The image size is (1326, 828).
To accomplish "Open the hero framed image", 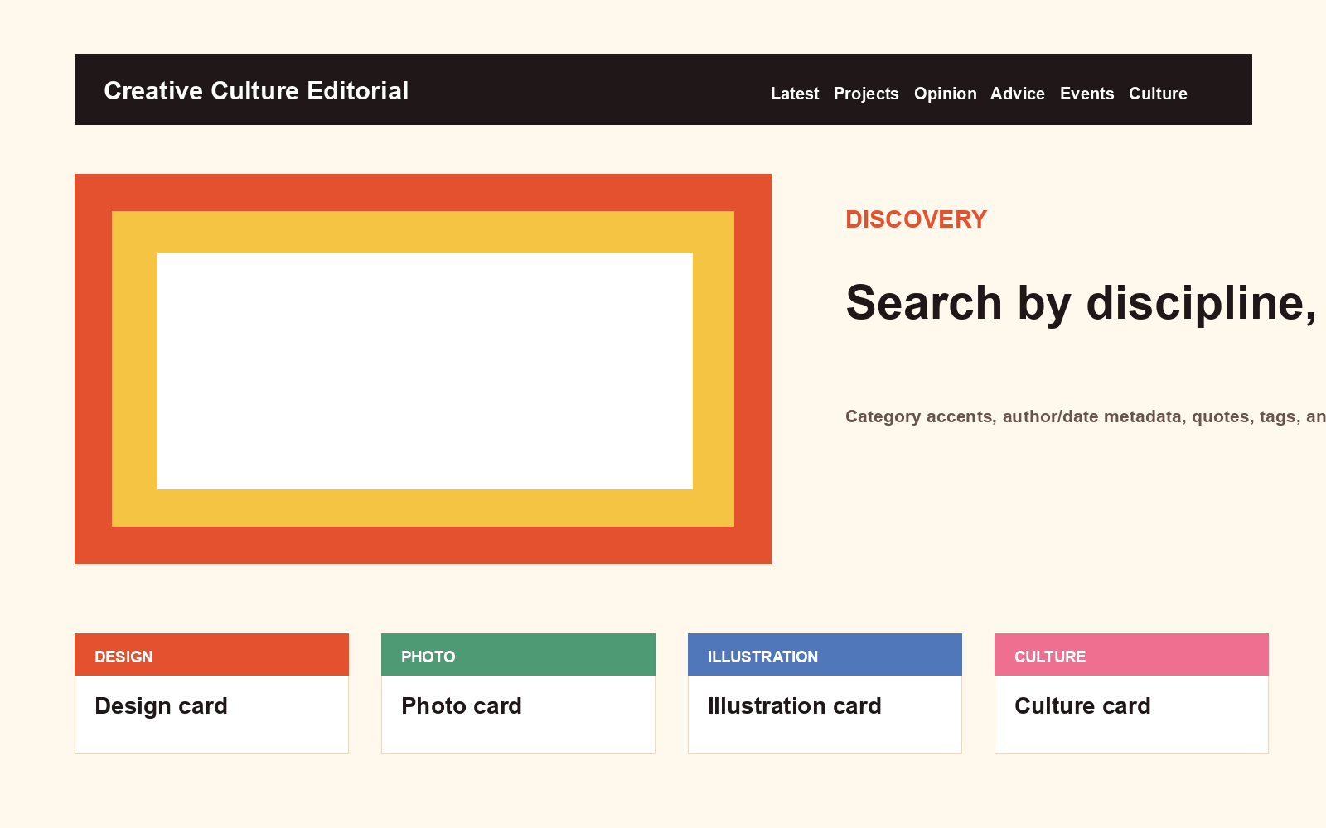I will (x=423, y=368).
